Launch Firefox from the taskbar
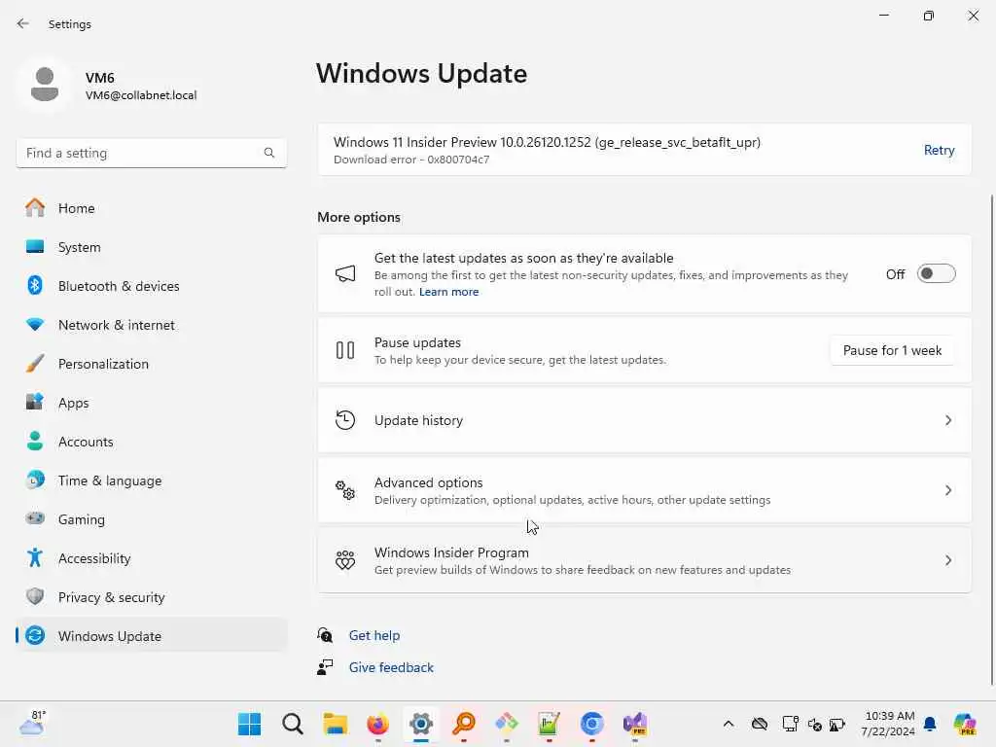Viewport: 996px width, 747px height. tap(378, 724)
